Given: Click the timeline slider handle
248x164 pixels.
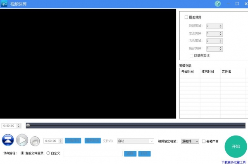Looking at the screenshot, I should coord(28,126).
